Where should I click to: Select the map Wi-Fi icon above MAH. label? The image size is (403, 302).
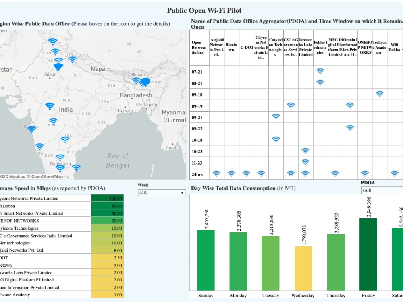point(53,121)
